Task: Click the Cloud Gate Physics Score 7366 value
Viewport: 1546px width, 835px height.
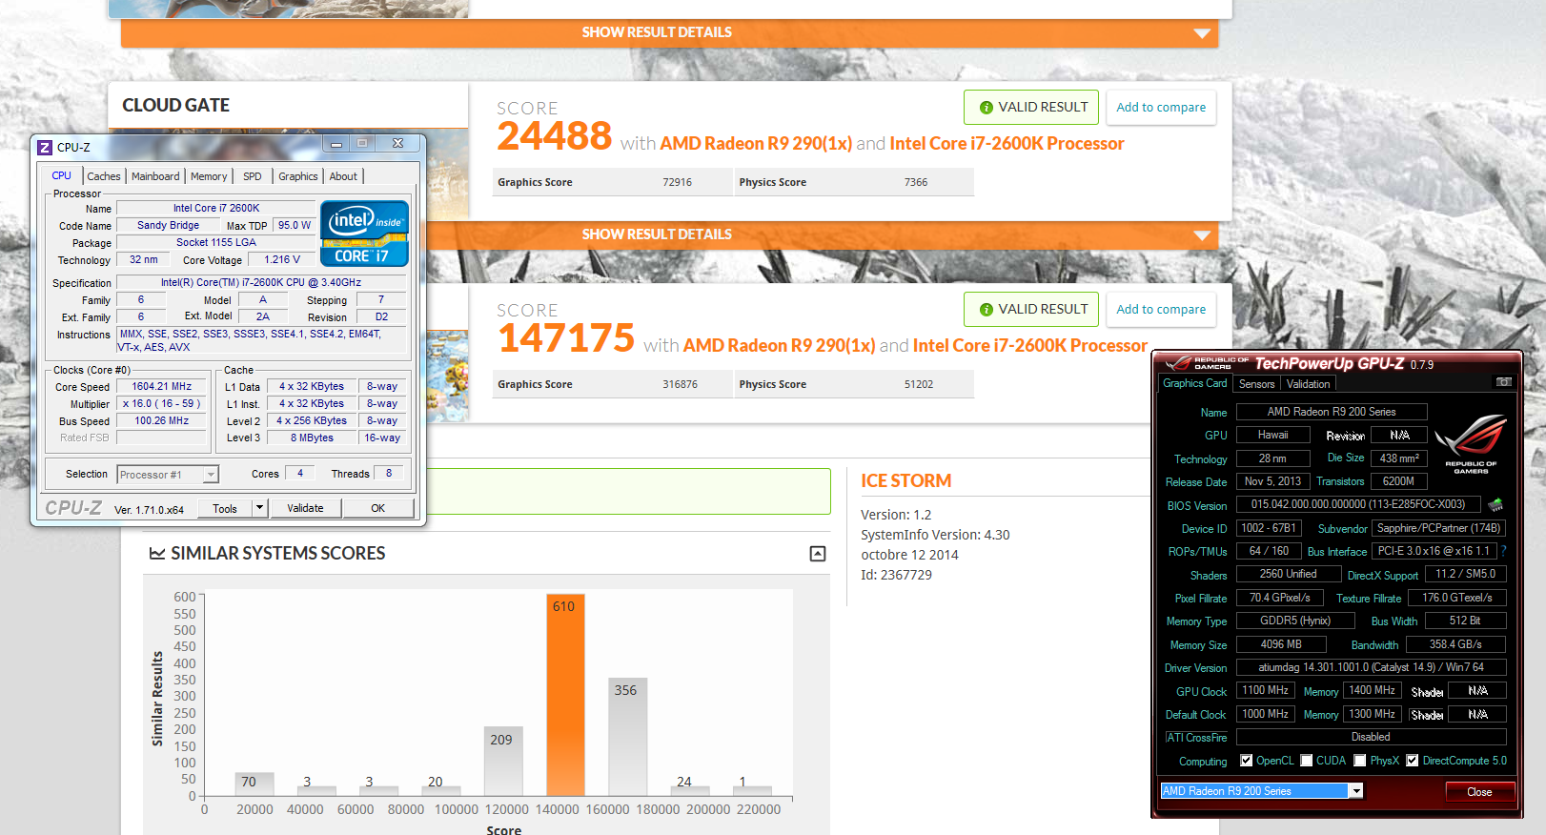Action: pyautogui.click(x=916, y=183)
